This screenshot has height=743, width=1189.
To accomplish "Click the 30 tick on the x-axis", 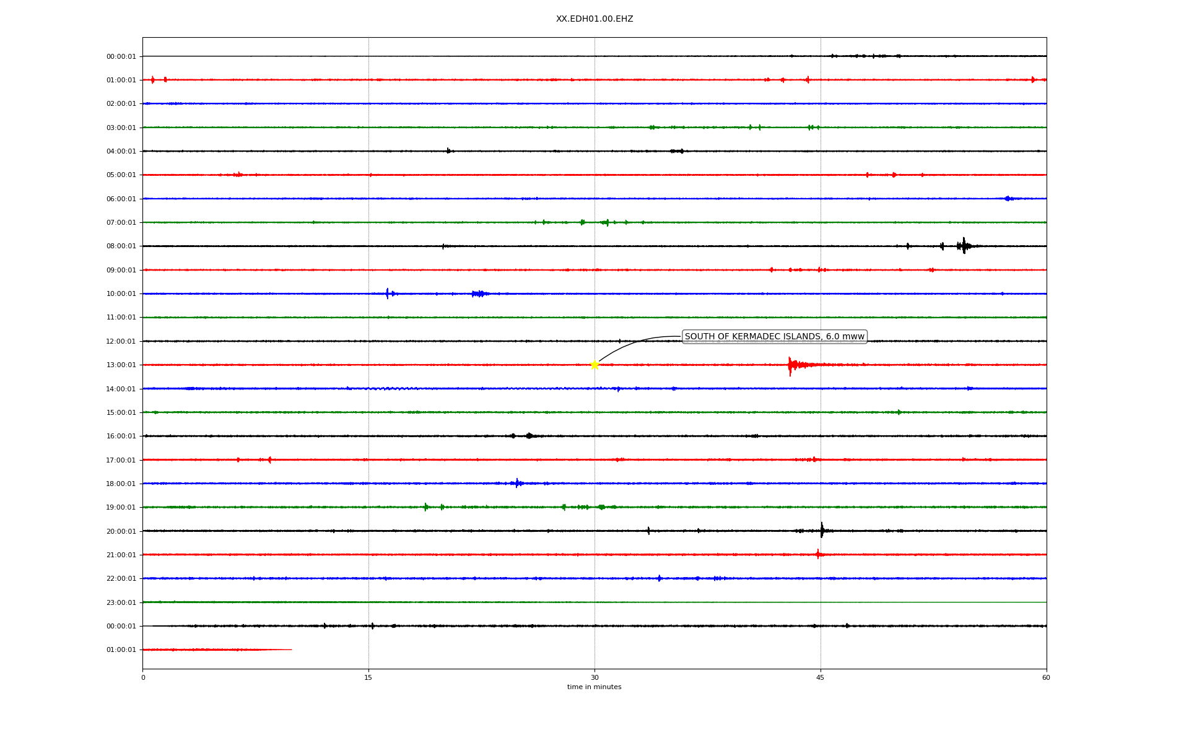I will click(x=594, y=677).
